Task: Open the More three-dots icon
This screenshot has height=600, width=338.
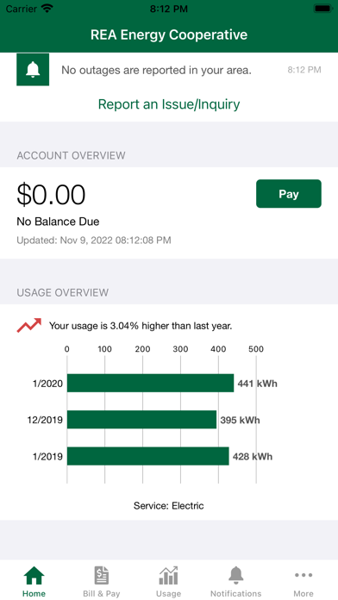Action: coord(304,575)
